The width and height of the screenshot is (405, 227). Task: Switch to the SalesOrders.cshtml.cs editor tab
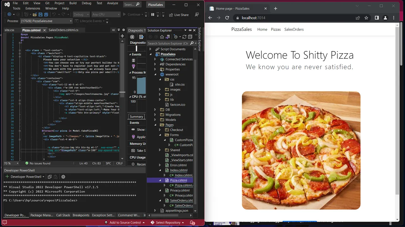click(x=63, y=30)
